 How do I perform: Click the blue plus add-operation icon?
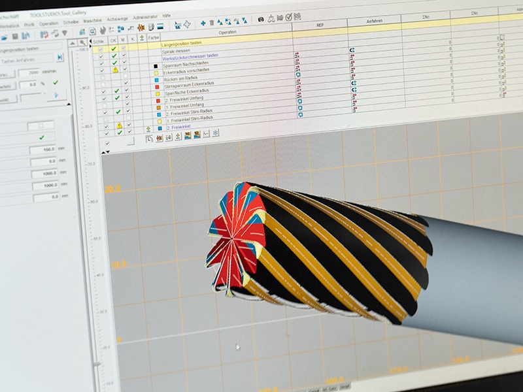[x=203, y=23]
